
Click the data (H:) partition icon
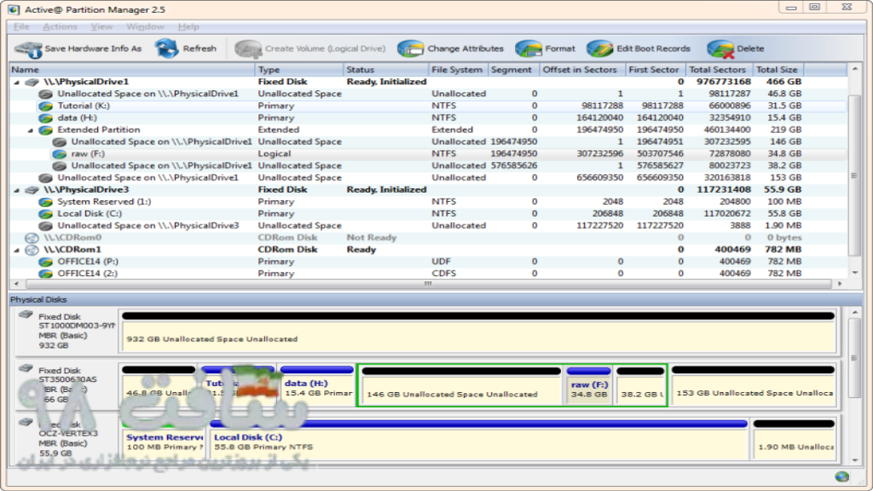pos(46,118)
